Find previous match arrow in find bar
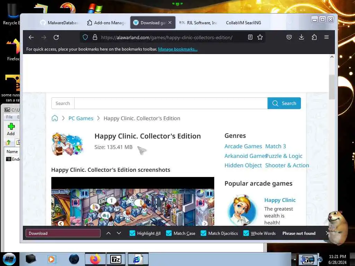 [109, 233]
